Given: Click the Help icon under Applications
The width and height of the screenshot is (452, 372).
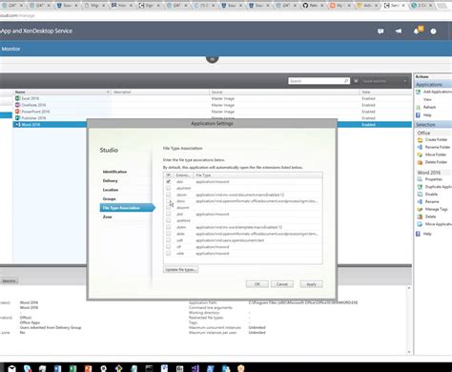Looking at the screenshot, I should pos(419,115).
